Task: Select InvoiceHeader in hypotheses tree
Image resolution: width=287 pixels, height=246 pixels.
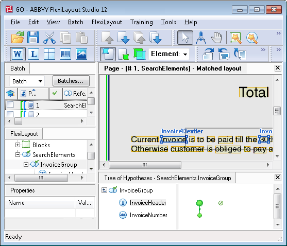Action: tap(148, 203)
